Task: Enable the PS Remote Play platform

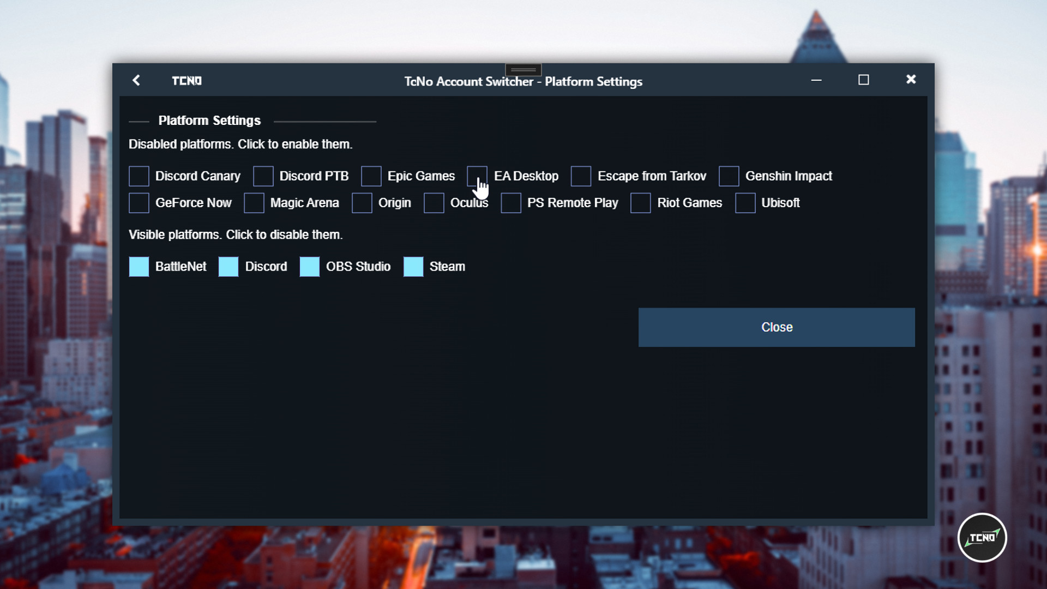Action: [511, 202]
